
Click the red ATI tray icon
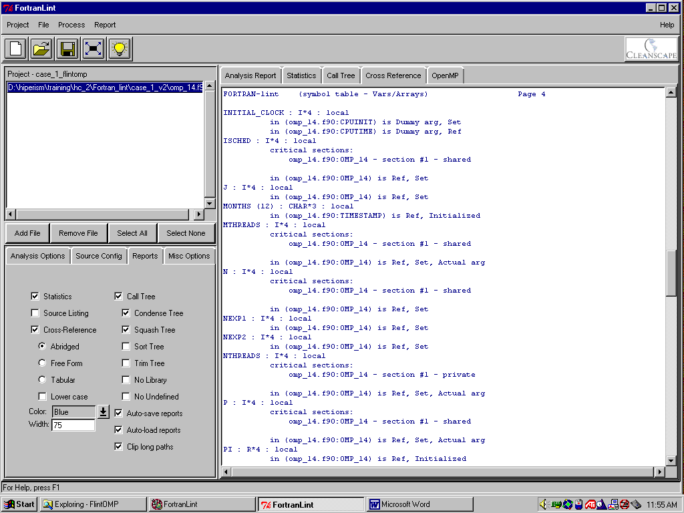[x=590, y=504]
